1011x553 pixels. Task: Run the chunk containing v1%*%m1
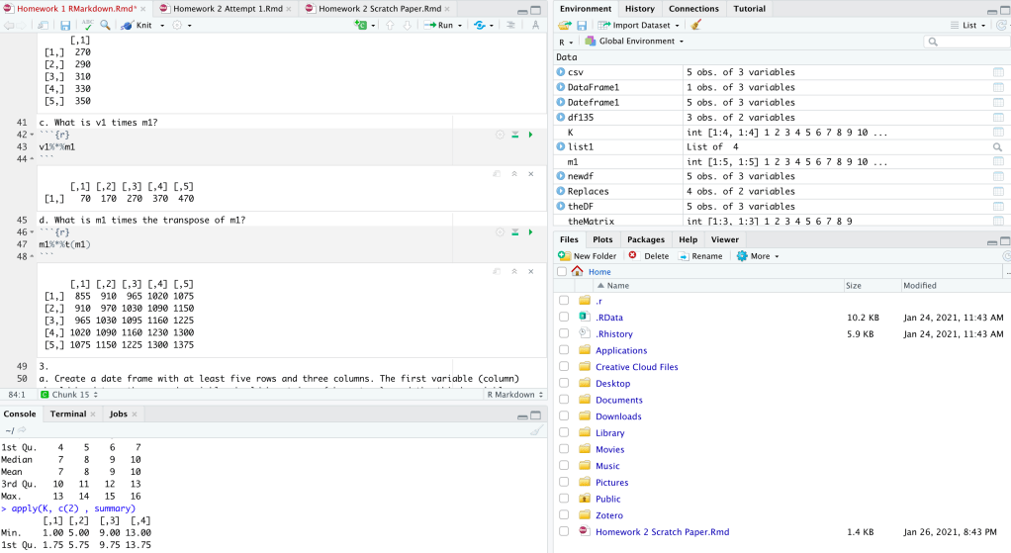point(530,135)
